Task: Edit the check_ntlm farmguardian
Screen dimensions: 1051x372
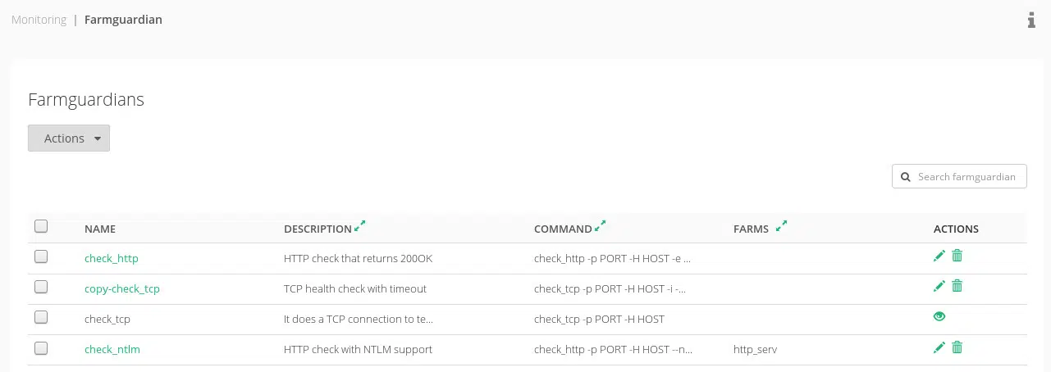Action: click(x=939, y=348)
